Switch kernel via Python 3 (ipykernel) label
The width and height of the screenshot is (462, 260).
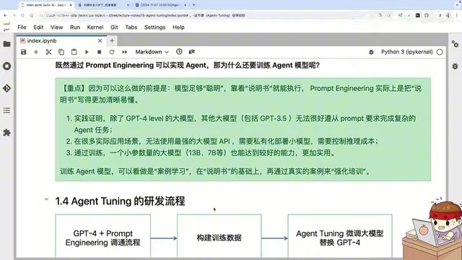[407, 52]
